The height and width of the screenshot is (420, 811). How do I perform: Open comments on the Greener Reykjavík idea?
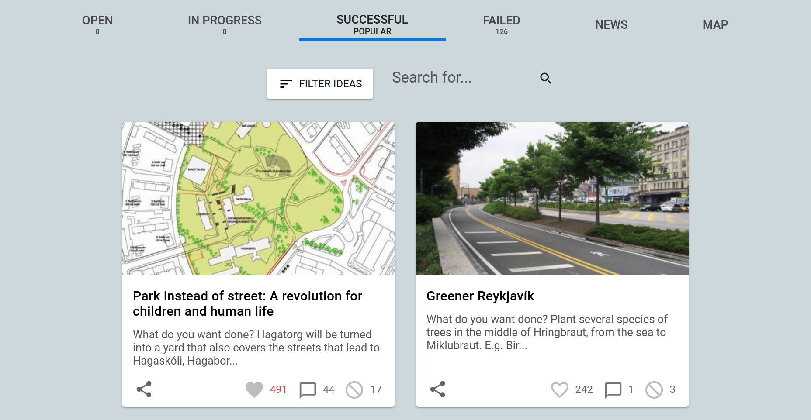click(613, 389)
